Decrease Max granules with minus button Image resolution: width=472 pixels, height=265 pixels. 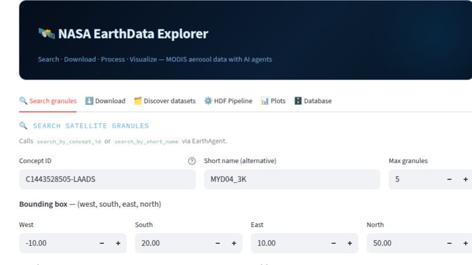pyautogui.click(x=449, y=180)
